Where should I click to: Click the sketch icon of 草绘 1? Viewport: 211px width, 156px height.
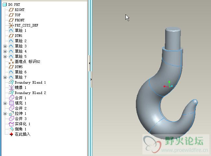(x=11, y=30)
